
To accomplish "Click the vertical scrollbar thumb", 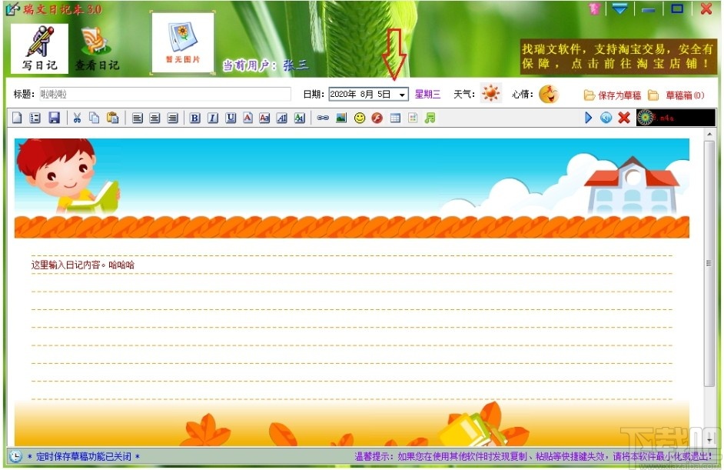I will click(709, 263).
